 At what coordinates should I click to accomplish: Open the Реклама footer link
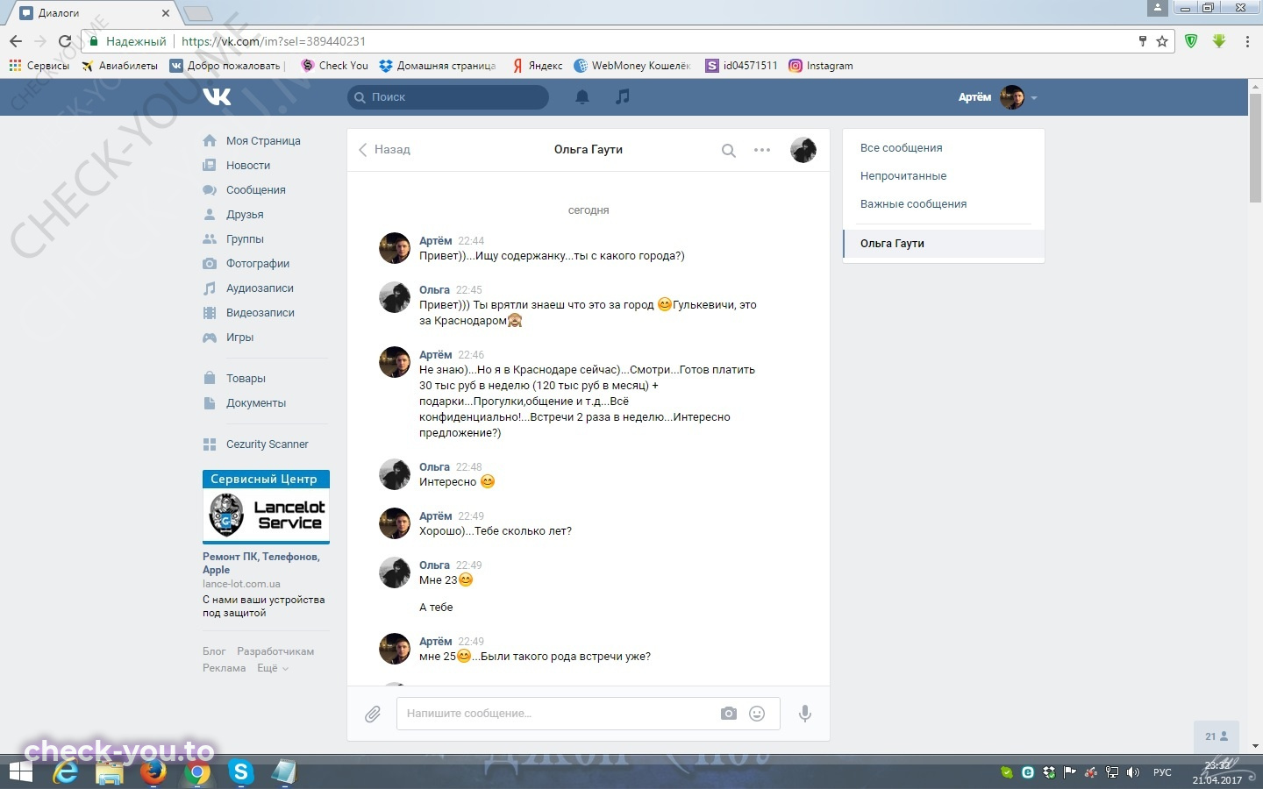[x=225, y=668]
